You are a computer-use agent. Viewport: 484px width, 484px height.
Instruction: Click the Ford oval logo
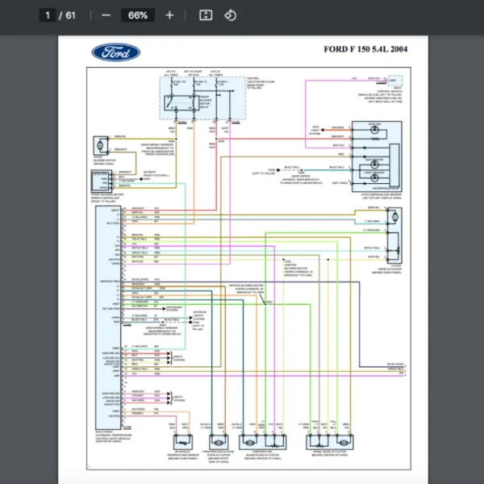(x=115, y=53)
